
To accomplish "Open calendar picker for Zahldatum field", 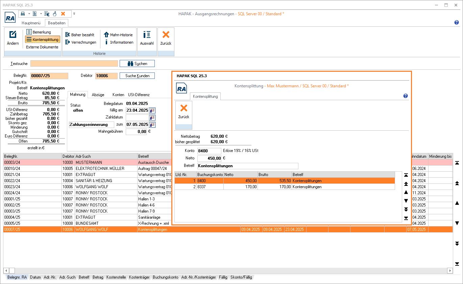I will [x=152, y=117].
